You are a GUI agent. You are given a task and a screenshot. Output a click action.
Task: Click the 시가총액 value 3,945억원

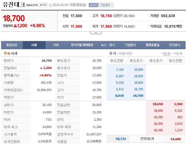(45, 134)
